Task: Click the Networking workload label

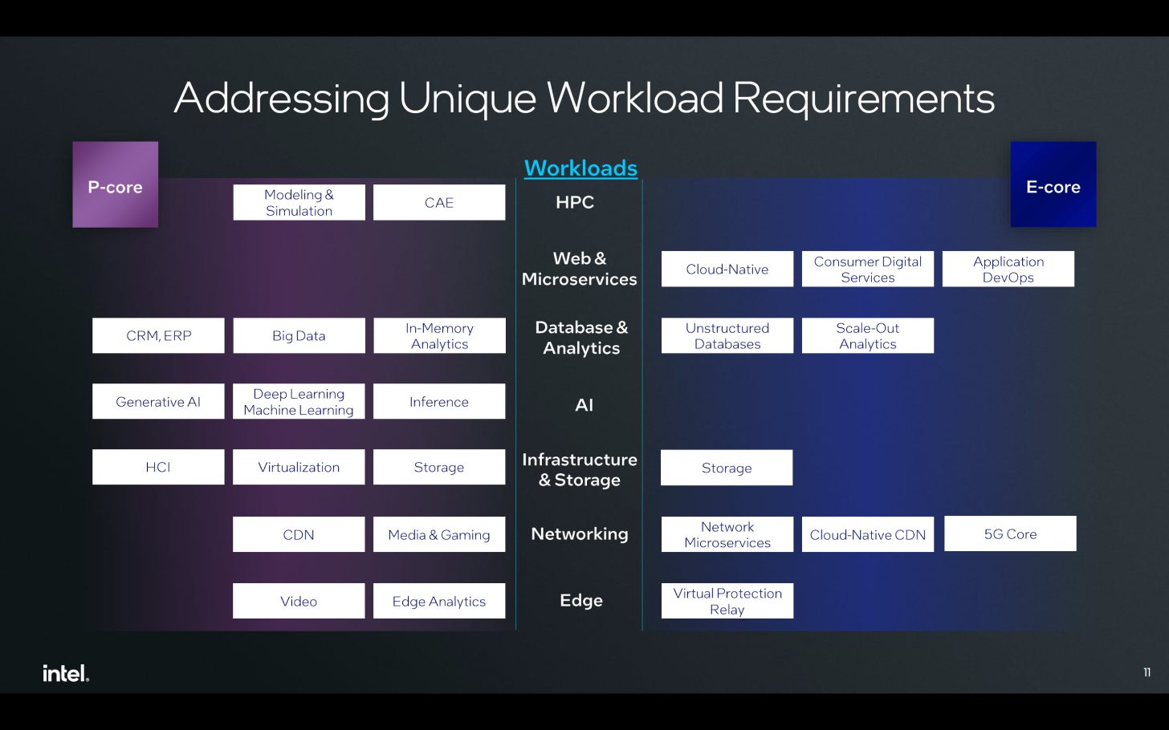Action: point(580,533)
